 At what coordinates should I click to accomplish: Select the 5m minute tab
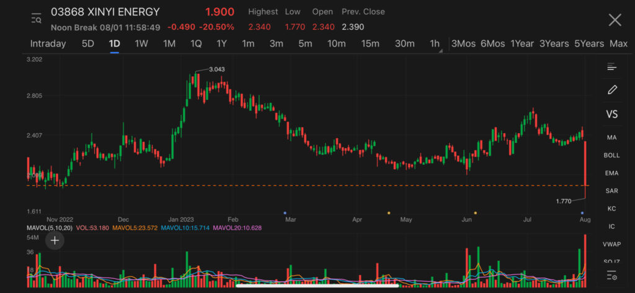coord(305,44)
